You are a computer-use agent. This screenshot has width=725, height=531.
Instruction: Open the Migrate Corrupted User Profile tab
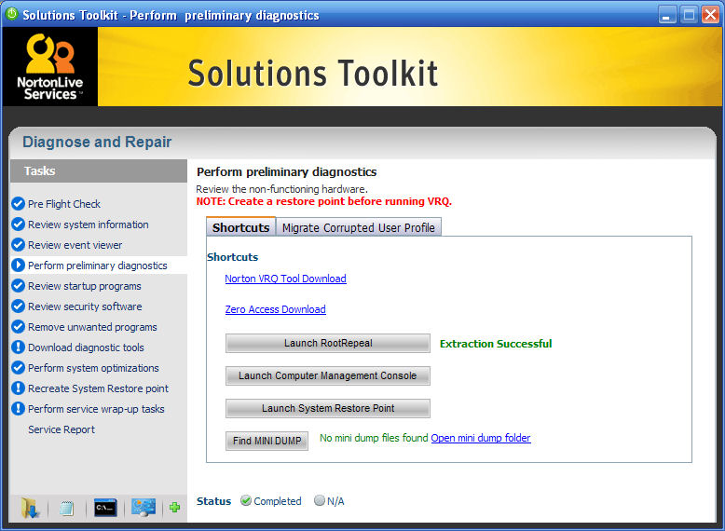point(359,228)
